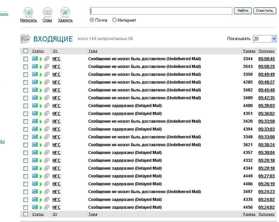Click envelope icon of the 05:50:45 message
The image size is (279, 222).
coord(35,59)
